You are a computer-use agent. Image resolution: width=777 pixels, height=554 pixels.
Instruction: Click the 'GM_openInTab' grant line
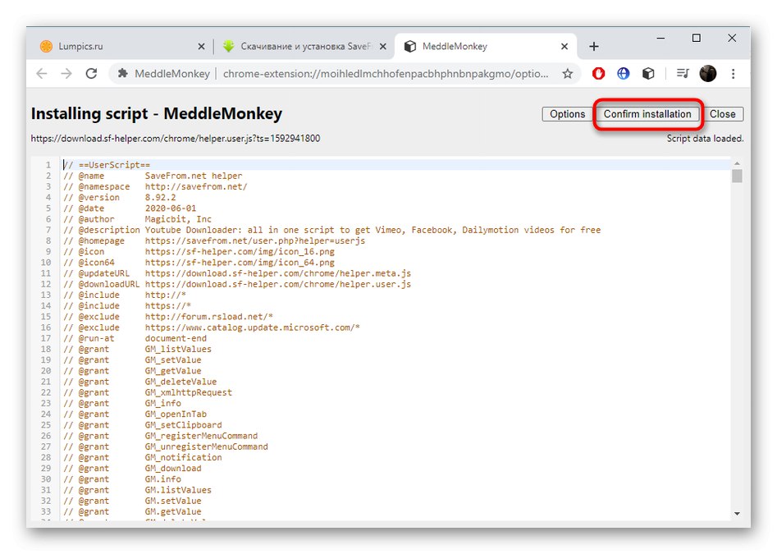(x=135, y=414)
